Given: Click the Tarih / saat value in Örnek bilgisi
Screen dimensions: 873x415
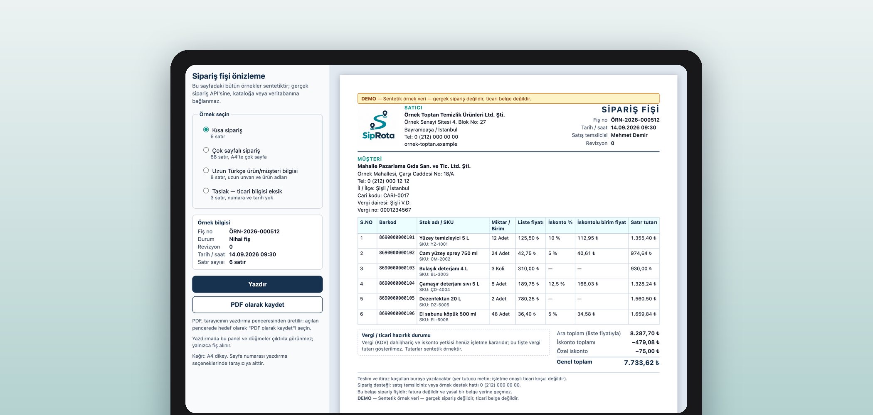Looking at the screenshot, I should tap(252, 254).
